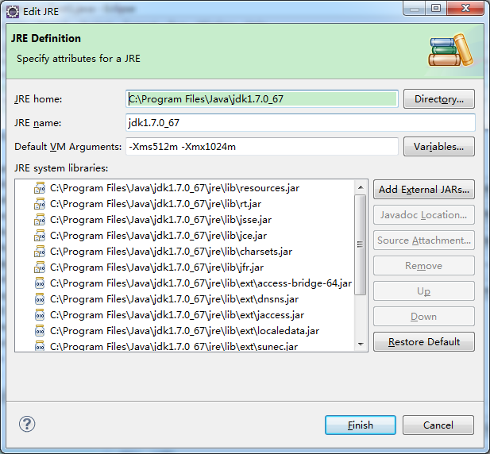
Task: Click the jar icon beside jce.jar
Action: click(40, 236)
